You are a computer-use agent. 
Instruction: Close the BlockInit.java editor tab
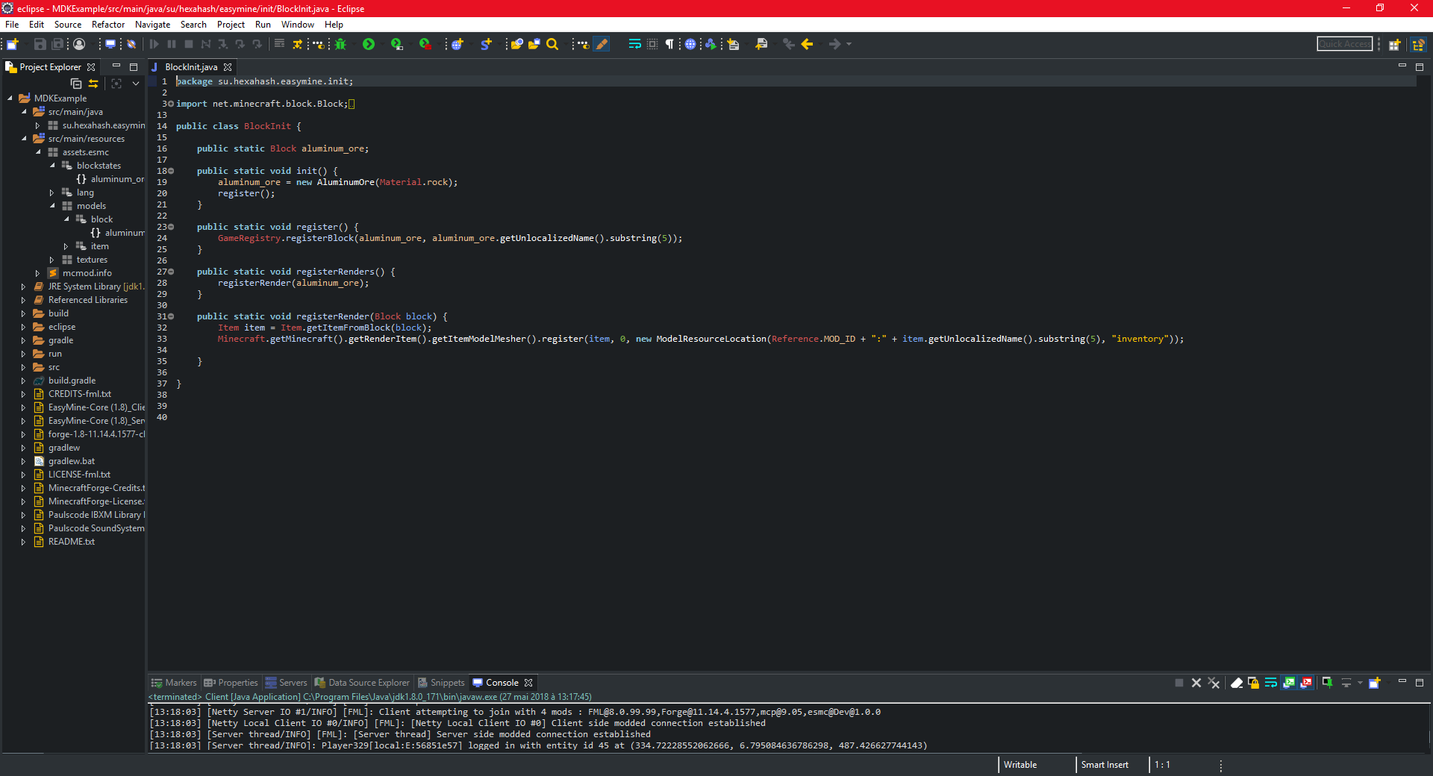click(228, 67)
